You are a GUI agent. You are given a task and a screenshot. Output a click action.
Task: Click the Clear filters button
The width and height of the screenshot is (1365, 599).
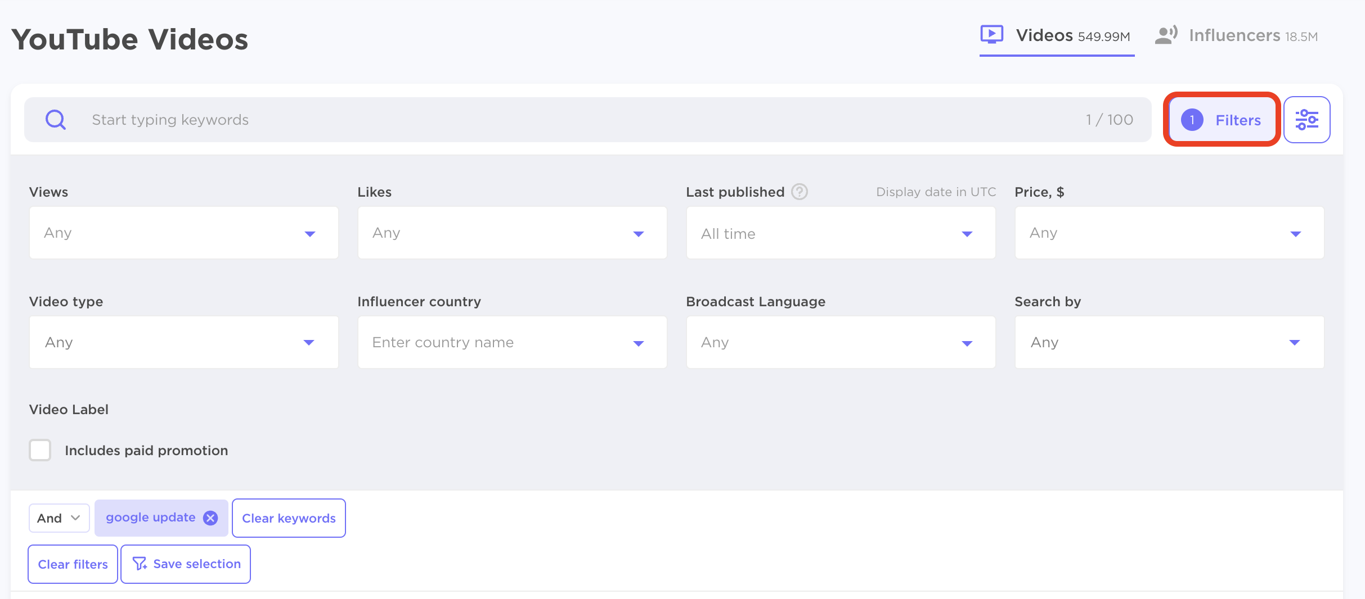[x=73, y=564]
